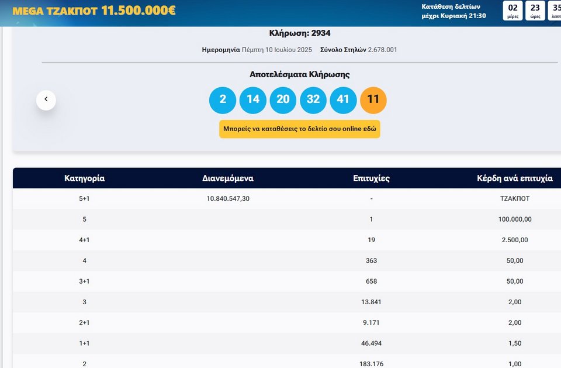The width and height of the screenshot is (561, 368).
Task: Click winnings value 1,00
Action: 515,364
